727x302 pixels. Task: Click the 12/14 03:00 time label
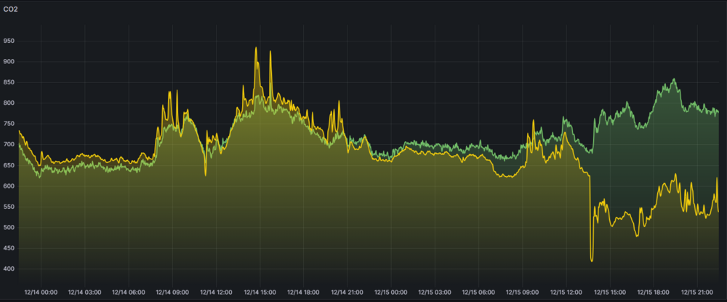84,293
